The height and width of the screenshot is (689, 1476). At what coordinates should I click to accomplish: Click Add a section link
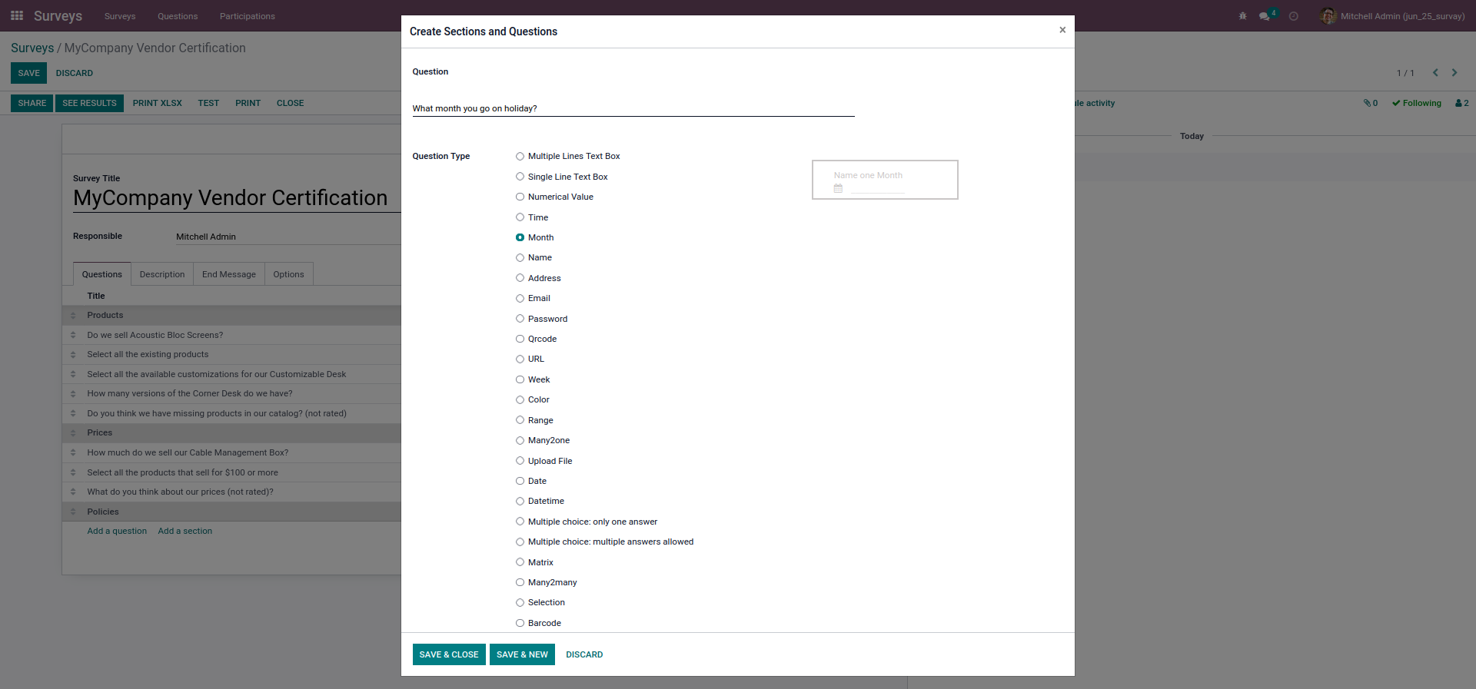click(x=185, y=531)
